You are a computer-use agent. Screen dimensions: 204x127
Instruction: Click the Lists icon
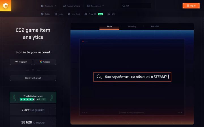pyautogui.click(x=56, y=14)
